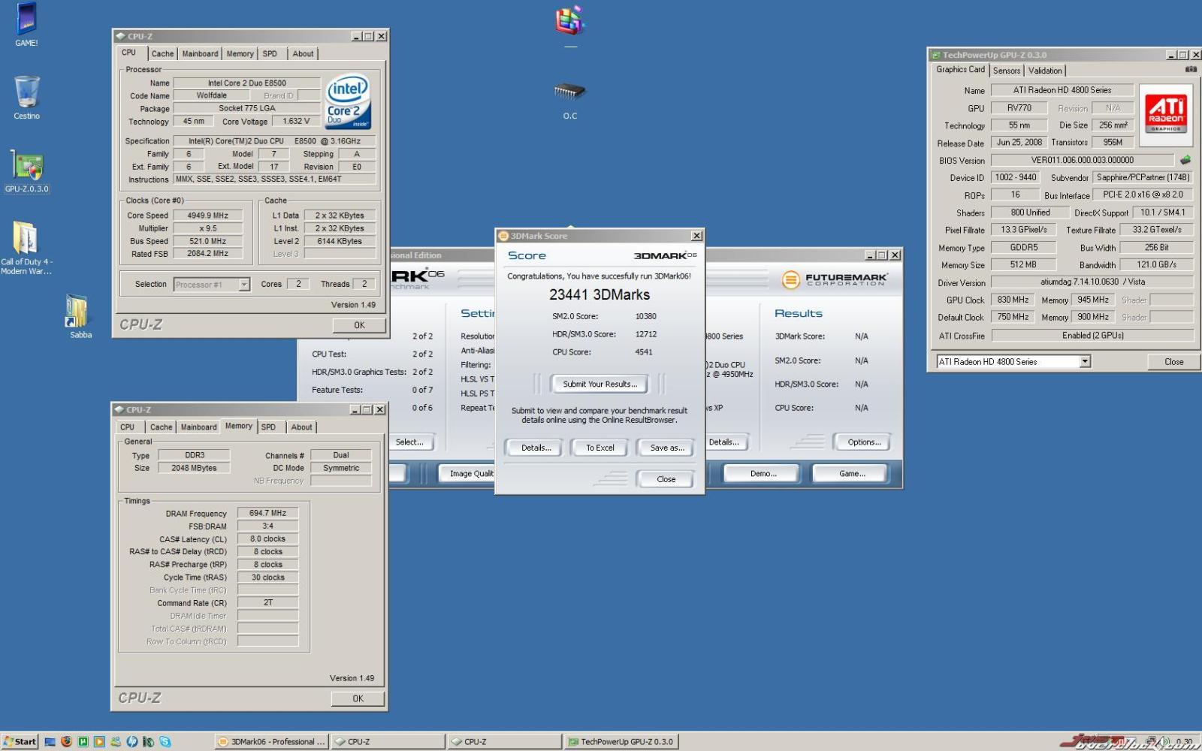The width and height of the screenshot is (1202, 751).
Task: Open the ATI Radeon HD 4800 Series dropdown
Action: [1085, 362]
